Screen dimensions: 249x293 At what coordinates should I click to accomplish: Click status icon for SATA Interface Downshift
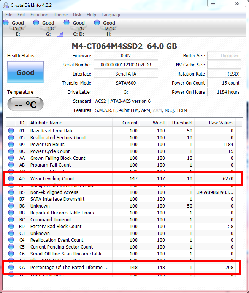[x=11, y=199]
